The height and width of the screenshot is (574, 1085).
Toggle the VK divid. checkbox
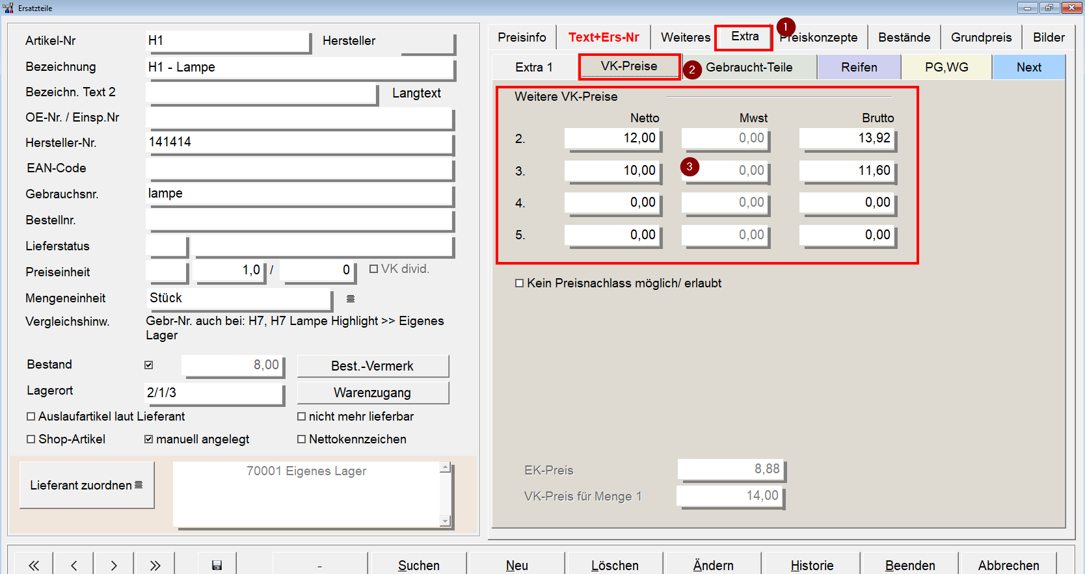[373, 268]
